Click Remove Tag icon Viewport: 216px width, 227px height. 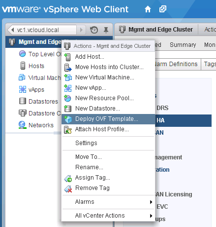(x=68, y=189)
